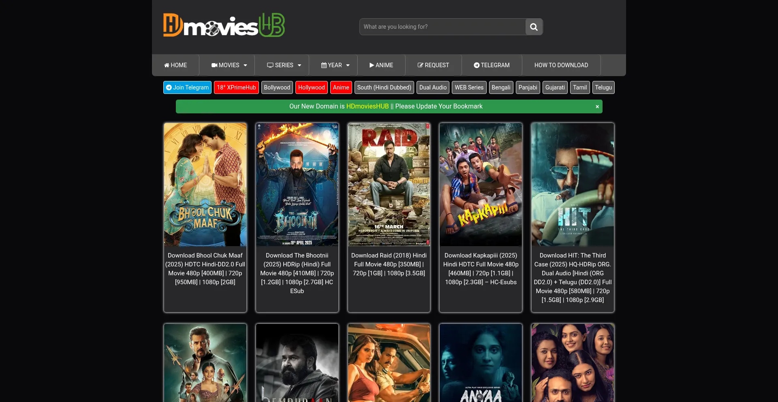Click the search magnifier button
Image resolution: width=778 pixels, height=402 pixels.
534,27
